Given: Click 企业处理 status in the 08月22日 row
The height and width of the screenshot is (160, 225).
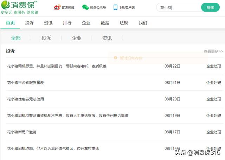Looking at the screenshot, I should 214,66.
